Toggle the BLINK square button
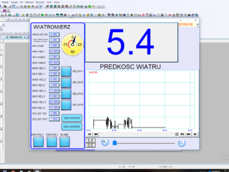 tap(65, 142)
